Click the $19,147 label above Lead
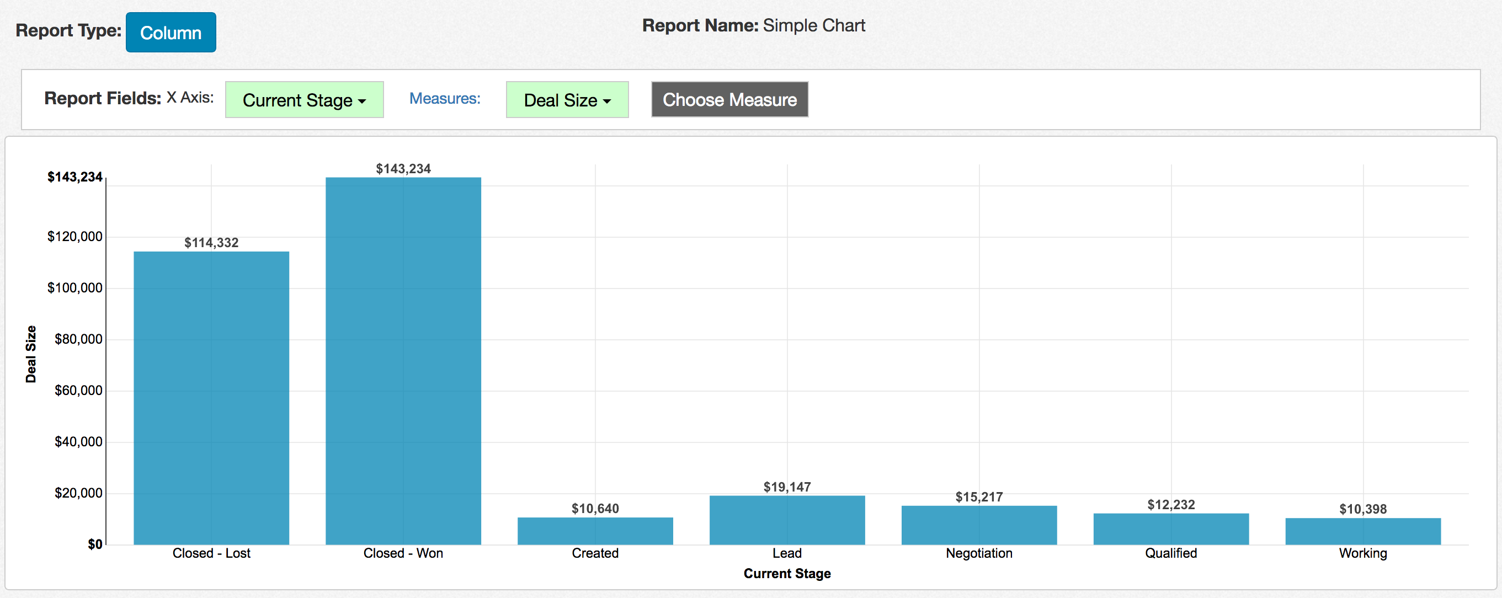 [x=786, y=487]
